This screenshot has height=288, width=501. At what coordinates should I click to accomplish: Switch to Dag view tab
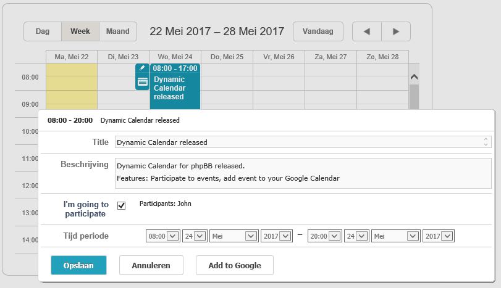tap(43, 31)
